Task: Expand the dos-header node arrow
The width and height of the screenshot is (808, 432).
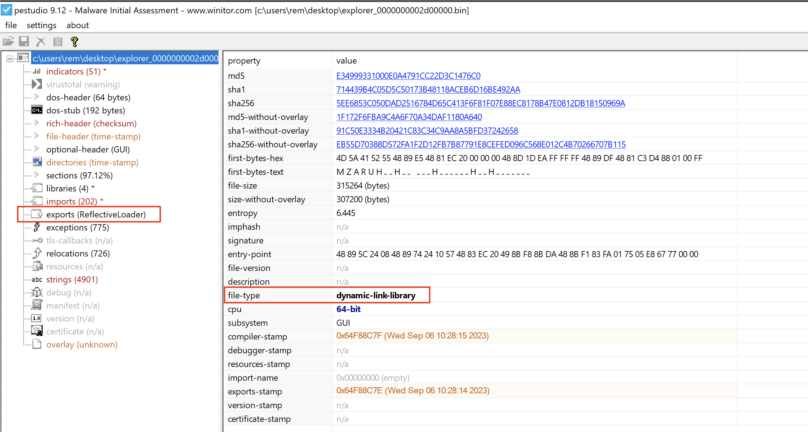Action: click(x=37, y=97)
